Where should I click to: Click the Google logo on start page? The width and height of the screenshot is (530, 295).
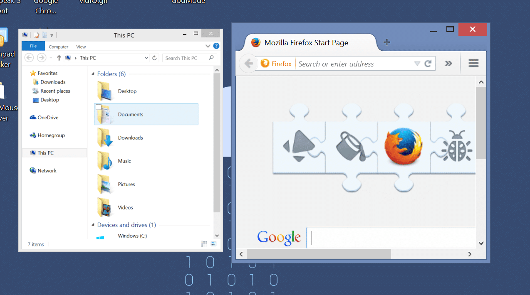279,238
